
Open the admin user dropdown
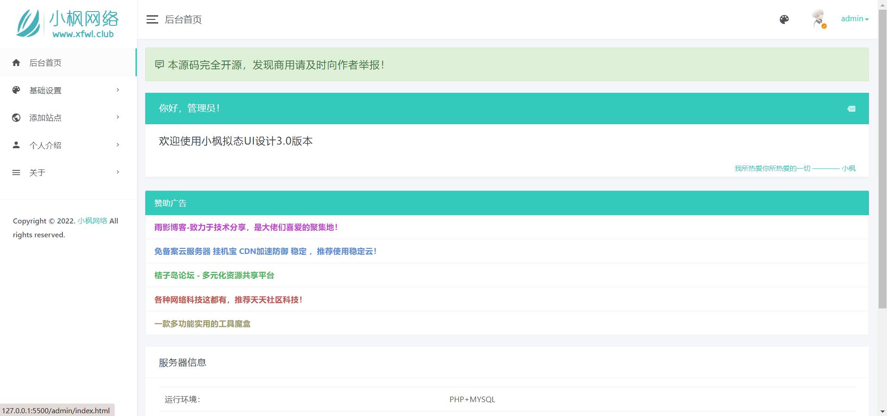click(x=854, y=19)
